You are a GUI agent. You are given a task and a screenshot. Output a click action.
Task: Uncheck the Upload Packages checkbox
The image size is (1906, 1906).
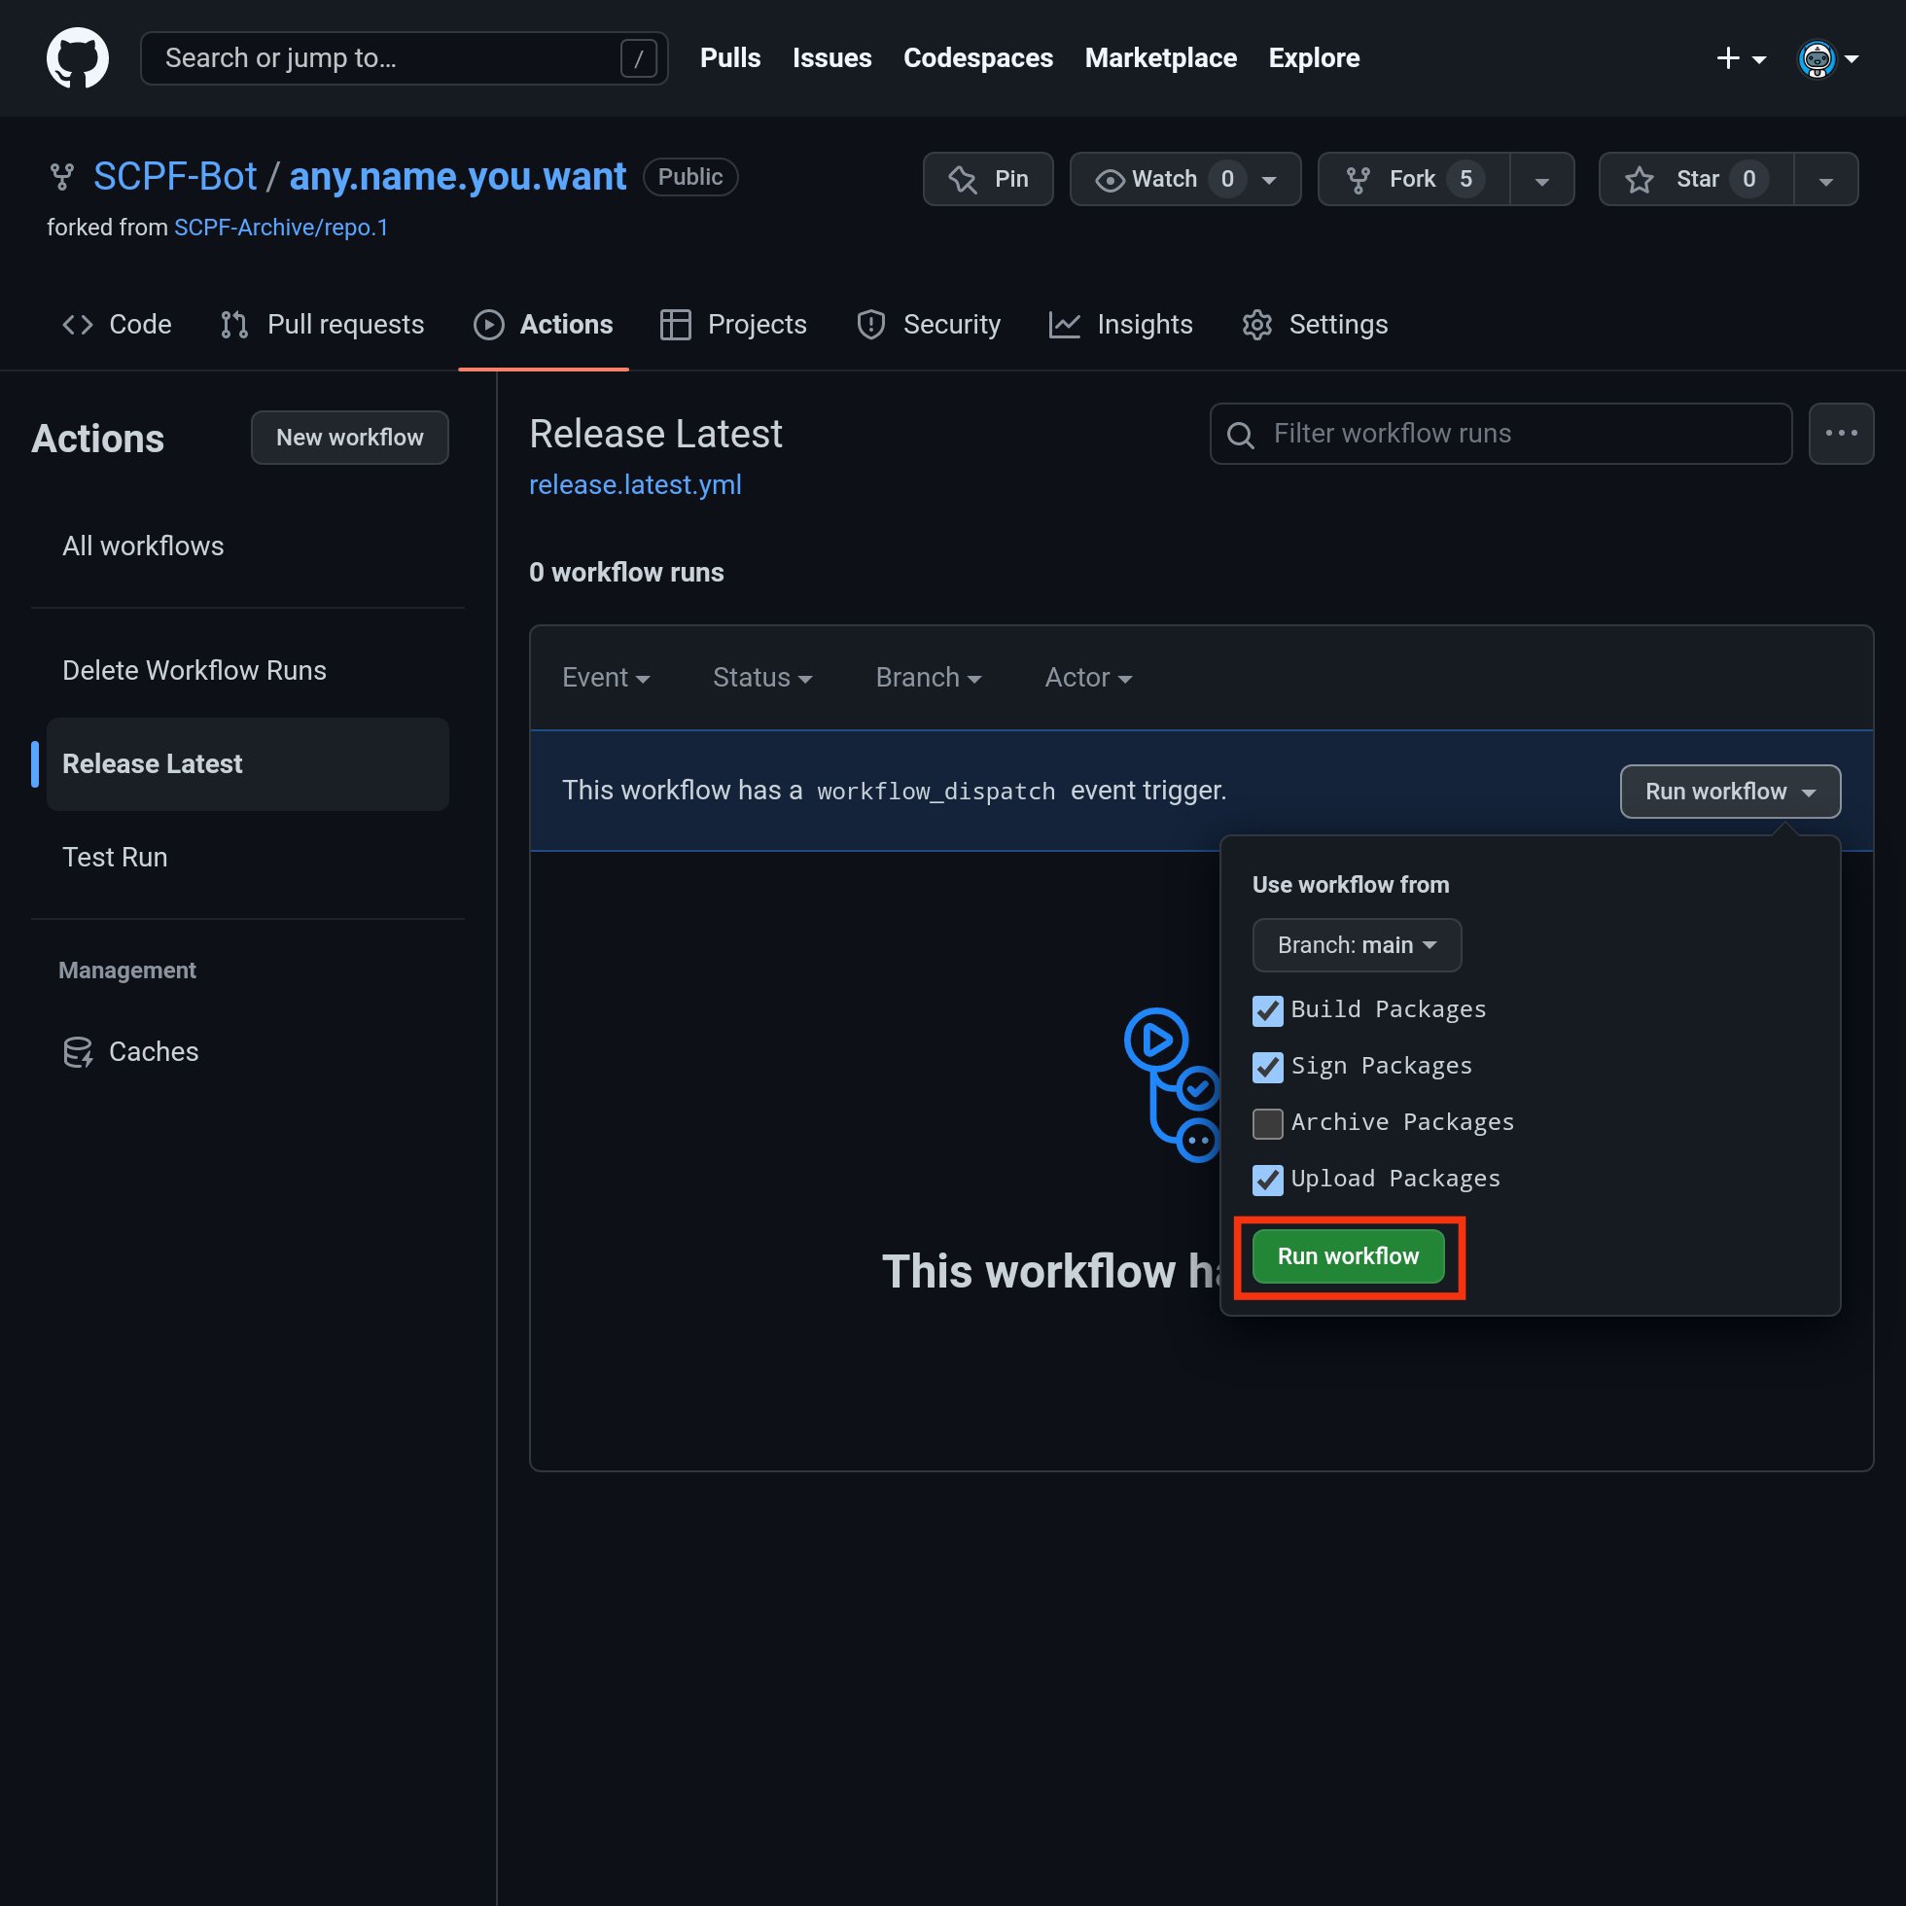click(1268, 1179)
